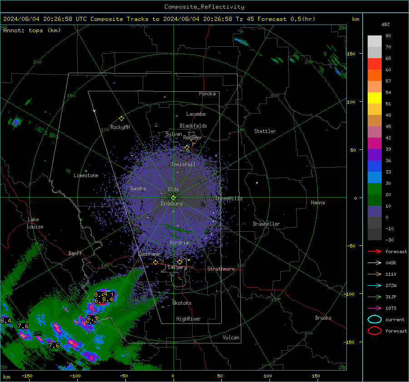Click the Banff city label
This screenshot has width=409, height=382.
75,253
